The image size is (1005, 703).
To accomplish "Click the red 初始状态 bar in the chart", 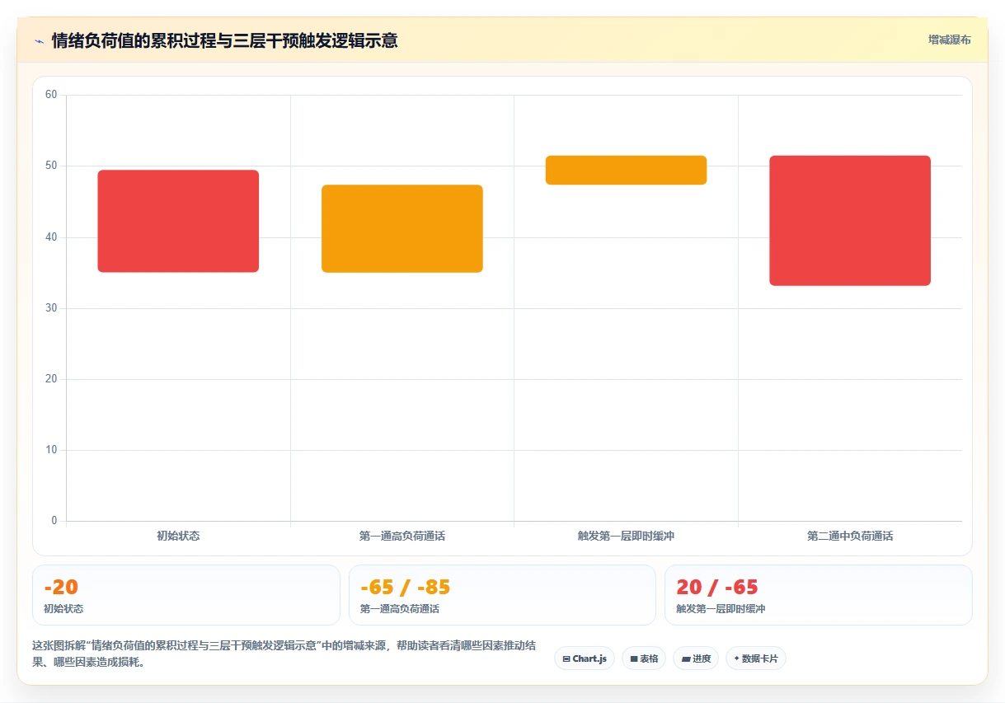I will click(178, 221).
